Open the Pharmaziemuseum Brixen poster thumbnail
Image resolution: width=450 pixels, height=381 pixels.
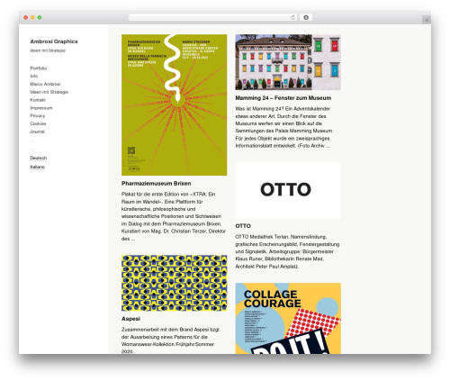coord(175,104)
